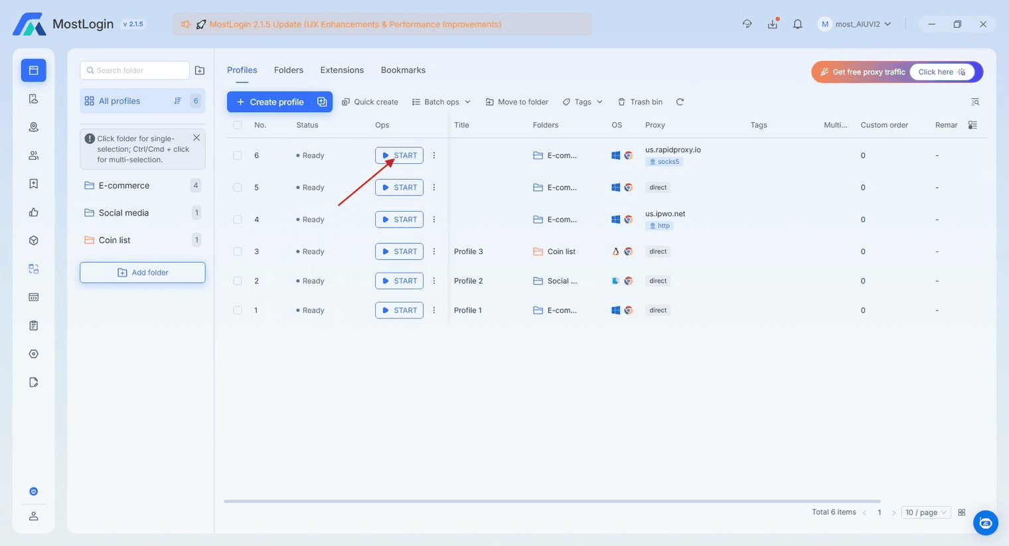
Task: Focus the Search folder input
Action: click(x=135, y=70)
